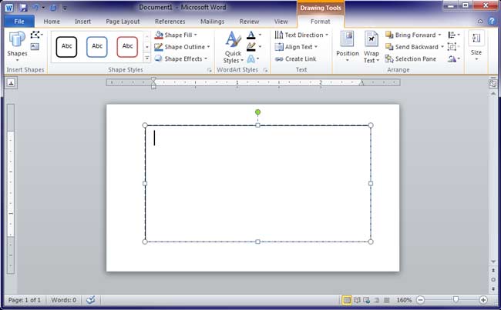Image resolution: width=501 pixels, height=310 pixels.
Task: Click the Text Outline pen icon
Action: tap(251, 47)
